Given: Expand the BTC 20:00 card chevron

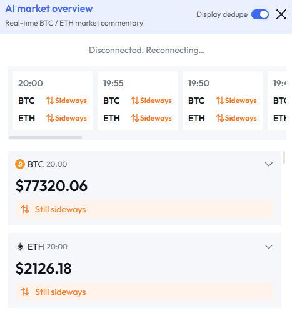Looking at the screenshot, I should [269, 164].
